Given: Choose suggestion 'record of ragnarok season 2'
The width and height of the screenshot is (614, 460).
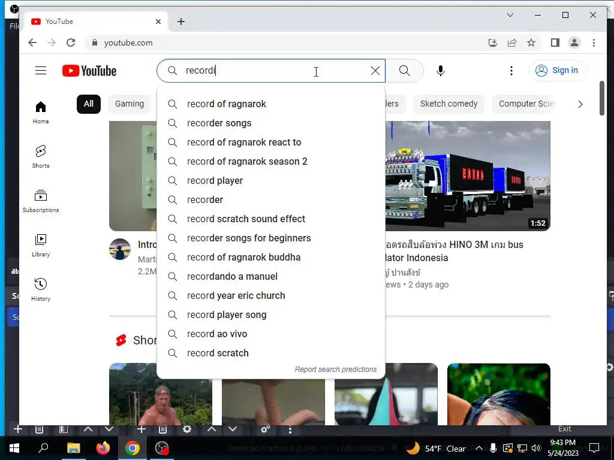Looking at the screenshot, I should pos(271,161).
